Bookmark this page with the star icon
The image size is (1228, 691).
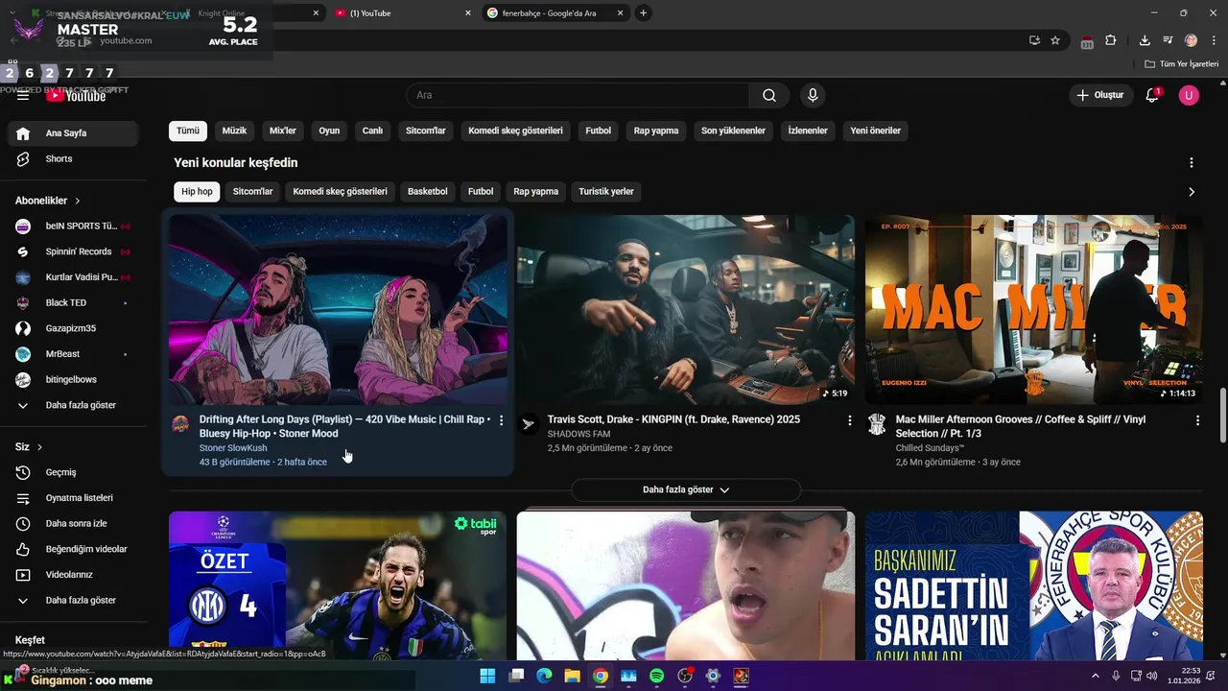1055,40
